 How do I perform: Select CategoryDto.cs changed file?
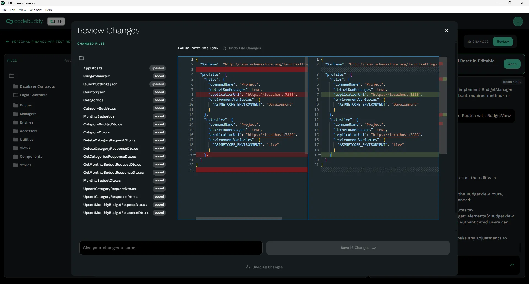(x=96, y=132)
